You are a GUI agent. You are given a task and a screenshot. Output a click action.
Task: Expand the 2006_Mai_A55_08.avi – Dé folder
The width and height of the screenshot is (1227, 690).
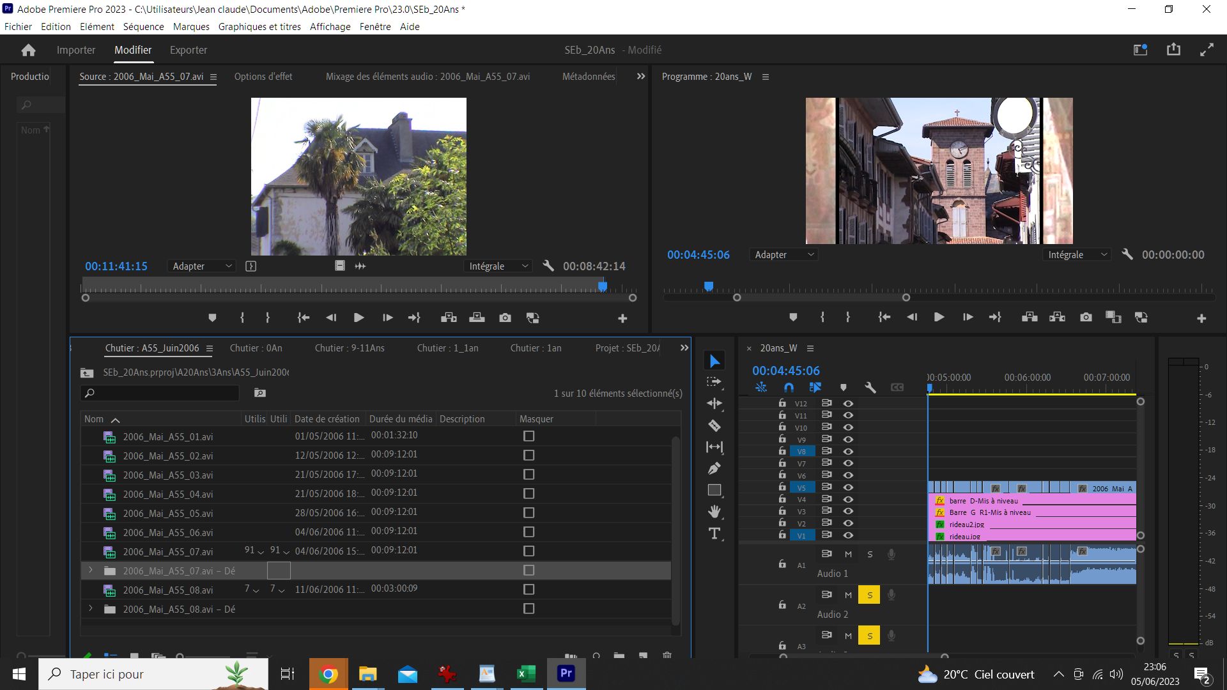(91, 609)
